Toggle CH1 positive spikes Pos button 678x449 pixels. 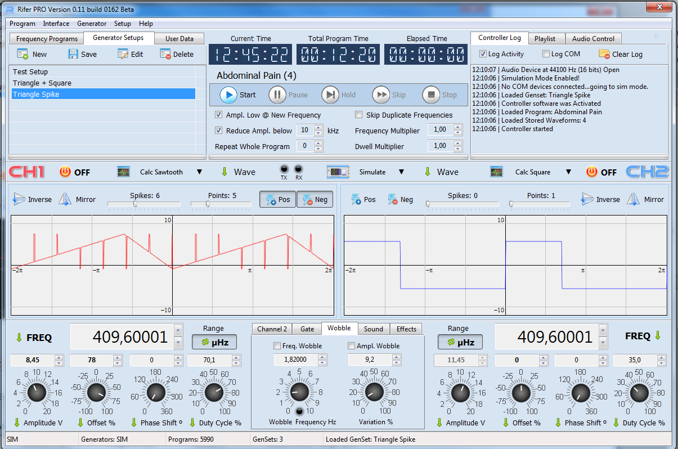click(277, 199)
